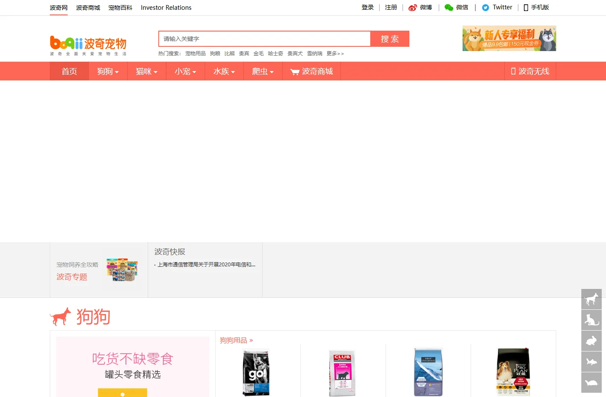Click 登录 to log in
Viewport: 606px width, 397px height.
[x=368, y=7]
